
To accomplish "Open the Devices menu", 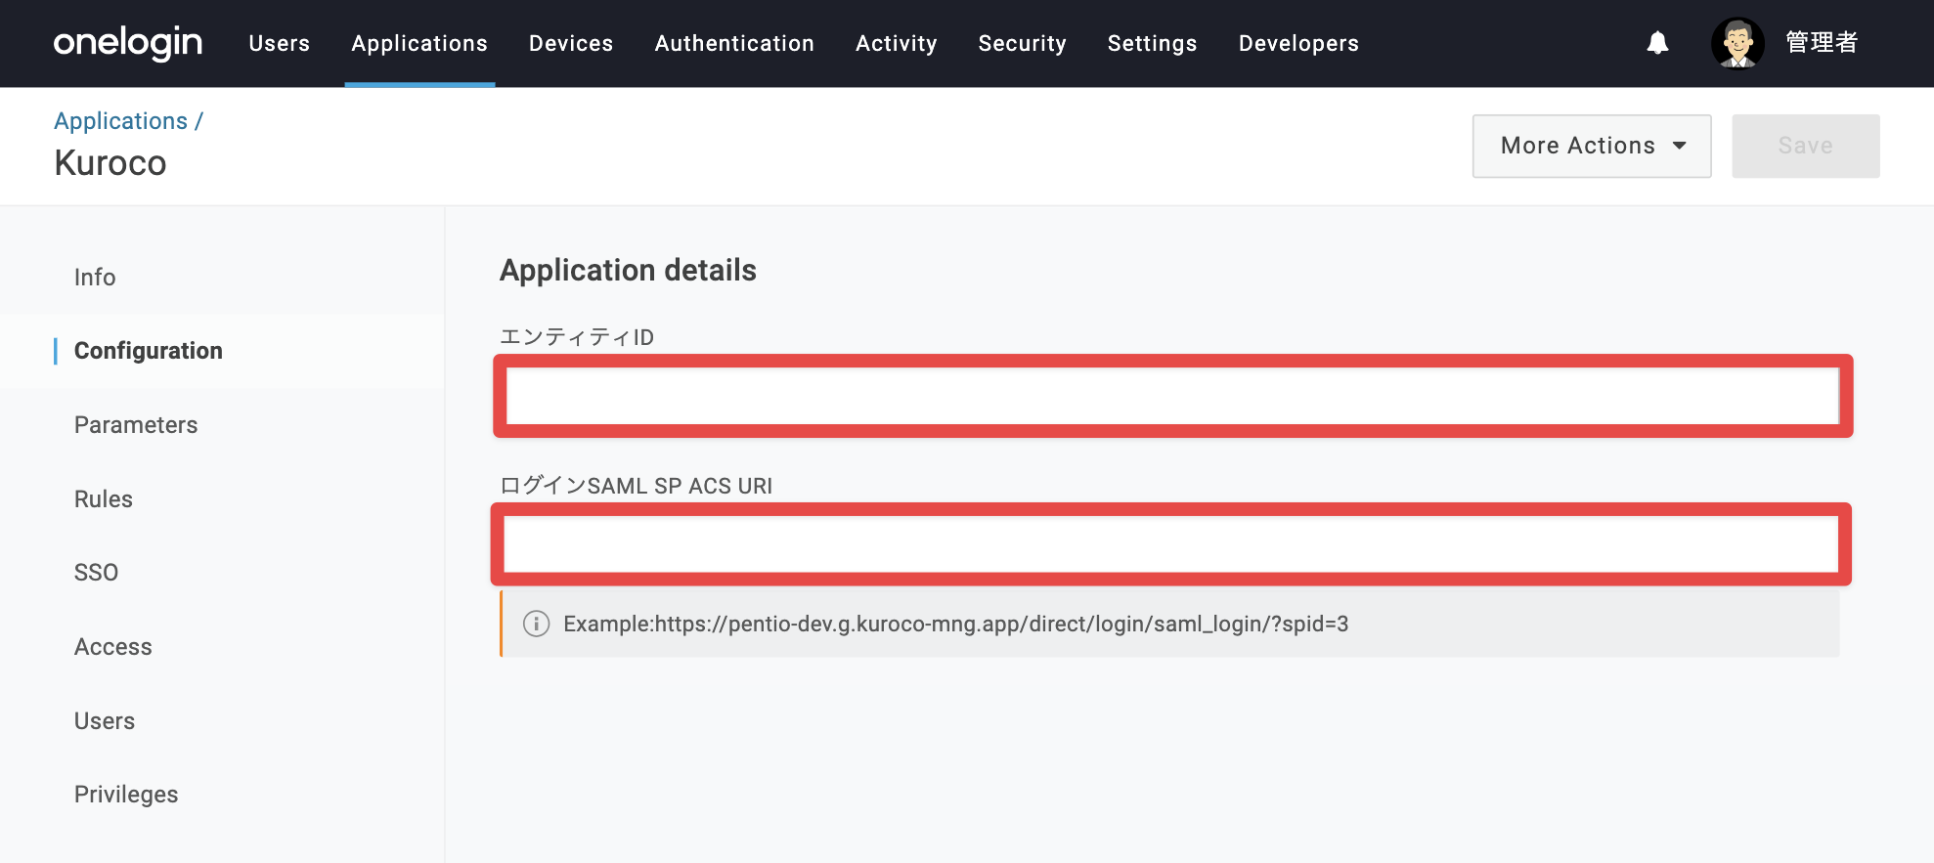I will click(571, 43).
